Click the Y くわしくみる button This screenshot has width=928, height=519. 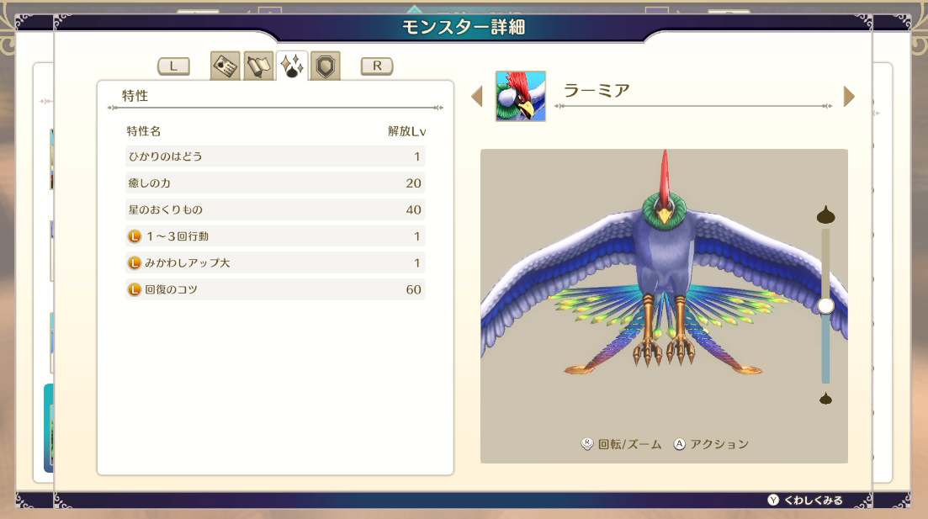(x=805, y=500)
